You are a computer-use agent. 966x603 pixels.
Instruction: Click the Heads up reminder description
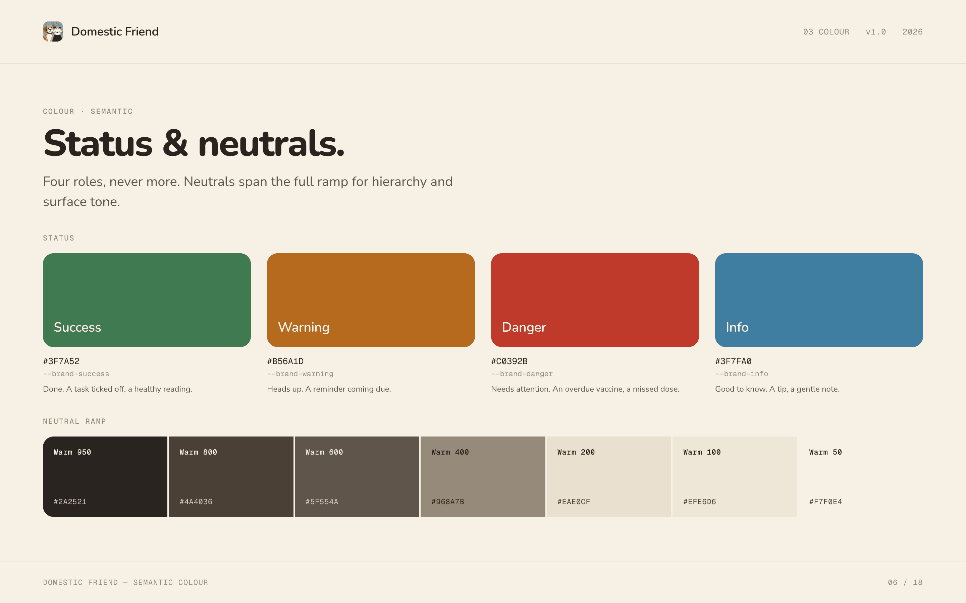[x=329, y=389]
